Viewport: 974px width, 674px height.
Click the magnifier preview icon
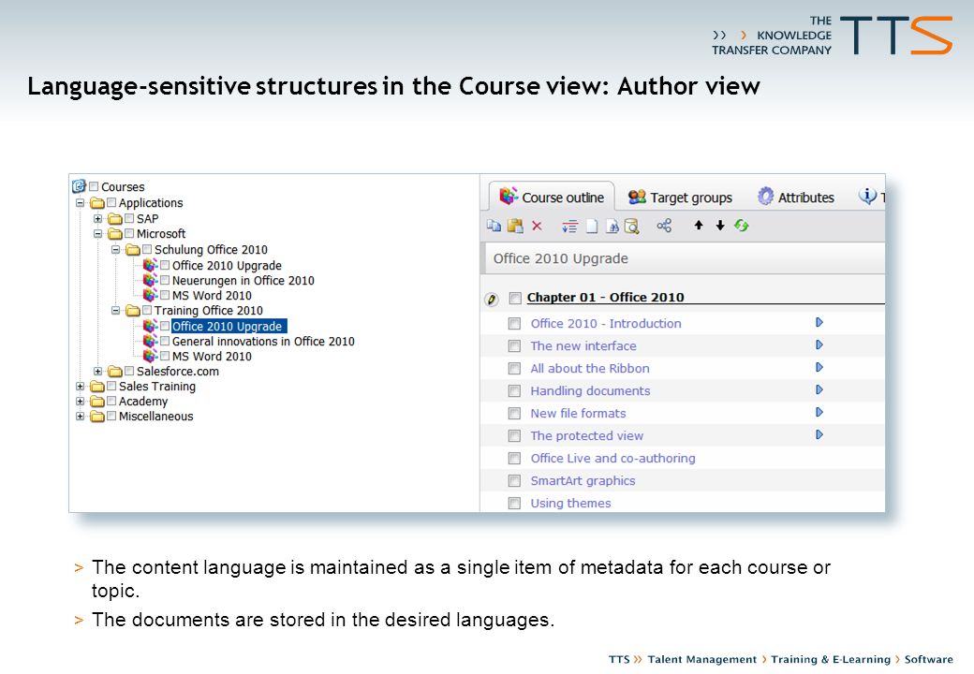tap(631, 227)
